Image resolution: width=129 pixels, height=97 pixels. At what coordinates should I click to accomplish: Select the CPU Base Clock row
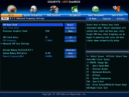(33, 25)
